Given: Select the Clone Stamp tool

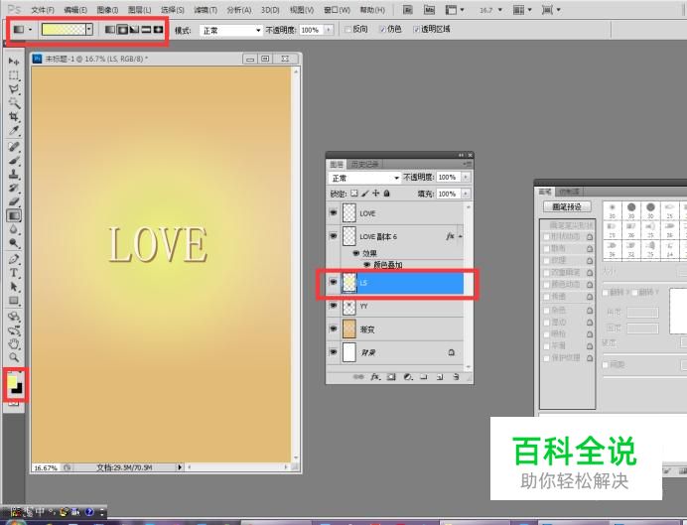Looking at the screenshot, I should pyautogui.click(x=14, y=175).
